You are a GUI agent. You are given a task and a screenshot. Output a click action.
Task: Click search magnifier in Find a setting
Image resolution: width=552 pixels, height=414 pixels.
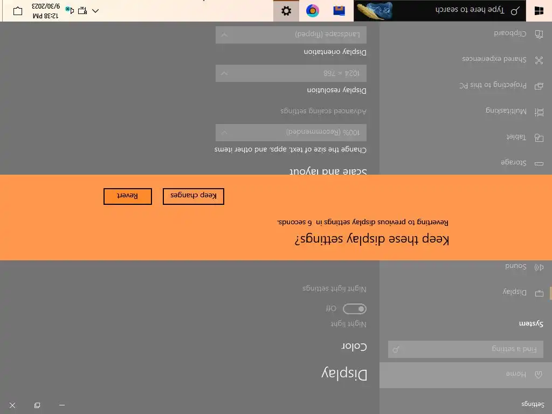(396, 349)
